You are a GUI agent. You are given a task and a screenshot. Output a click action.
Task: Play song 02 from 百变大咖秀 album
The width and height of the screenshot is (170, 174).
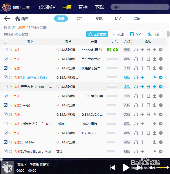[x=136, y=59]
